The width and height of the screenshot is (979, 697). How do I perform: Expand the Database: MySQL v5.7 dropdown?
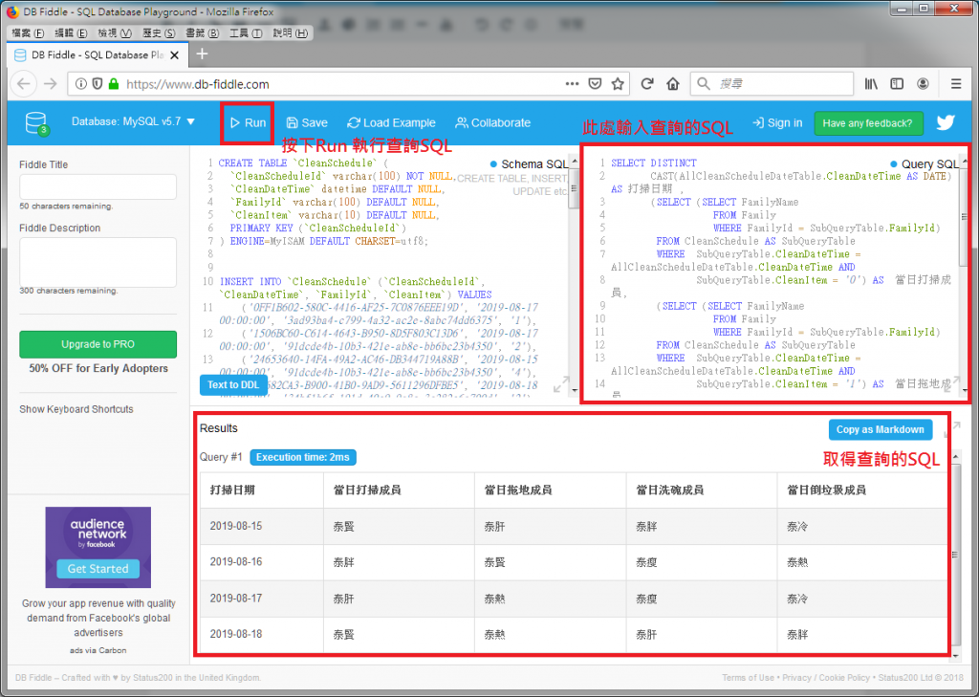[x=133, y=121]
